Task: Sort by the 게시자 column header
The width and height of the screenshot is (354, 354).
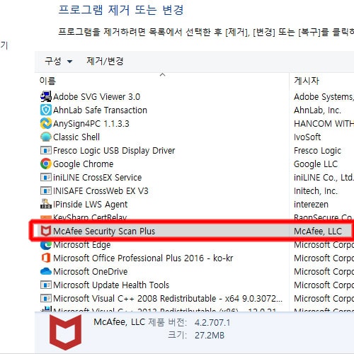Action: 307,81
